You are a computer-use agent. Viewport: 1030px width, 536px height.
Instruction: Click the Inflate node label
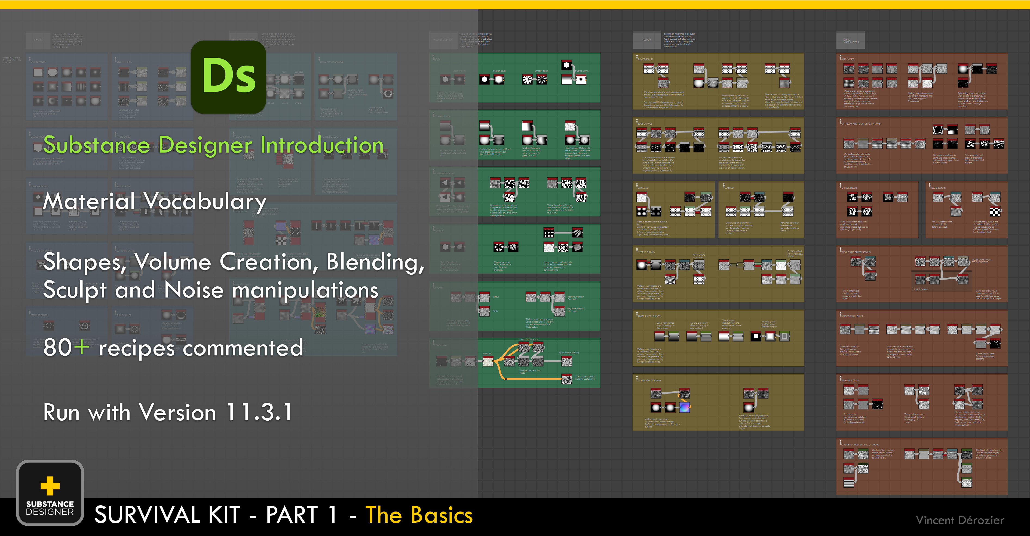click(x=495, y=297)
